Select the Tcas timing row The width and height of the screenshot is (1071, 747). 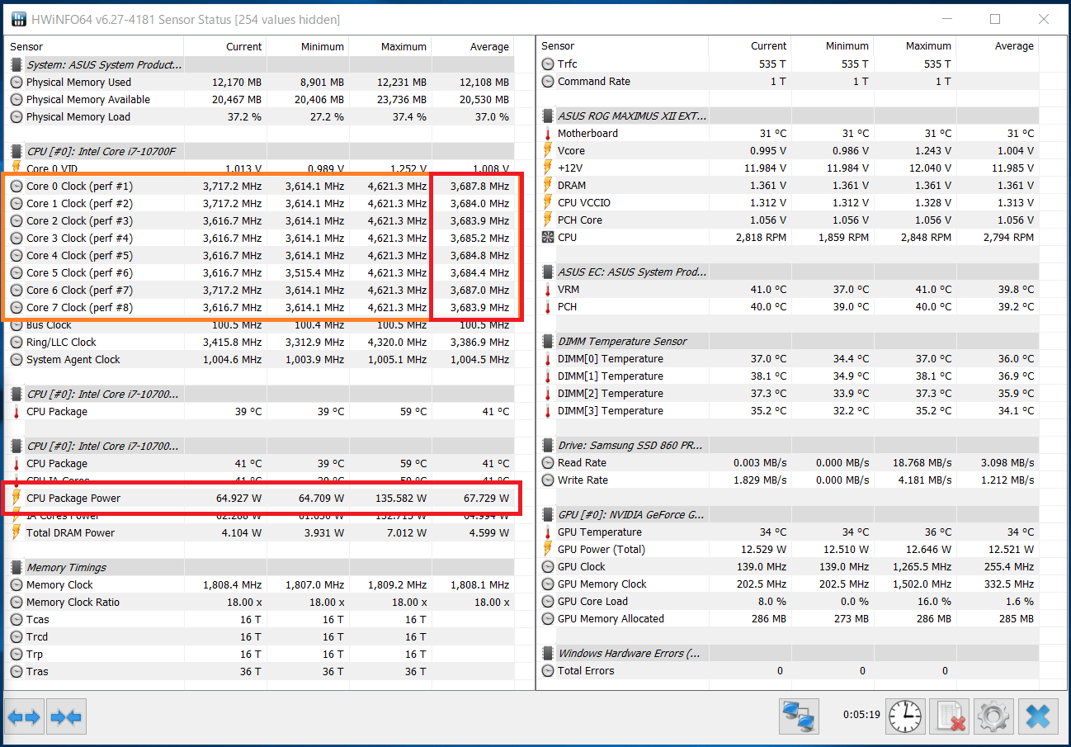click(x=260, y=619)
